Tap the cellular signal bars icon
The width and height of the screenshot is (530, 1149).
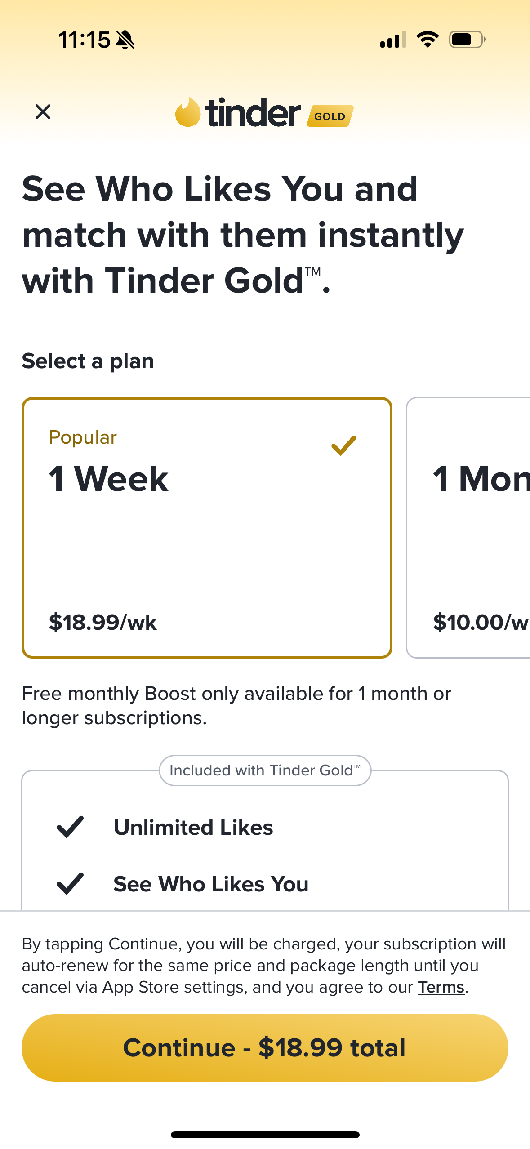tap(393, 40)
